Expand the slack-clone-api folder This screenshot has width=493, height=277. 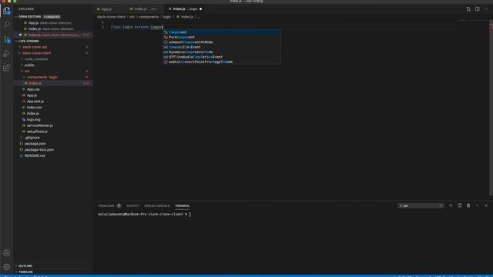tap(35, 47)
